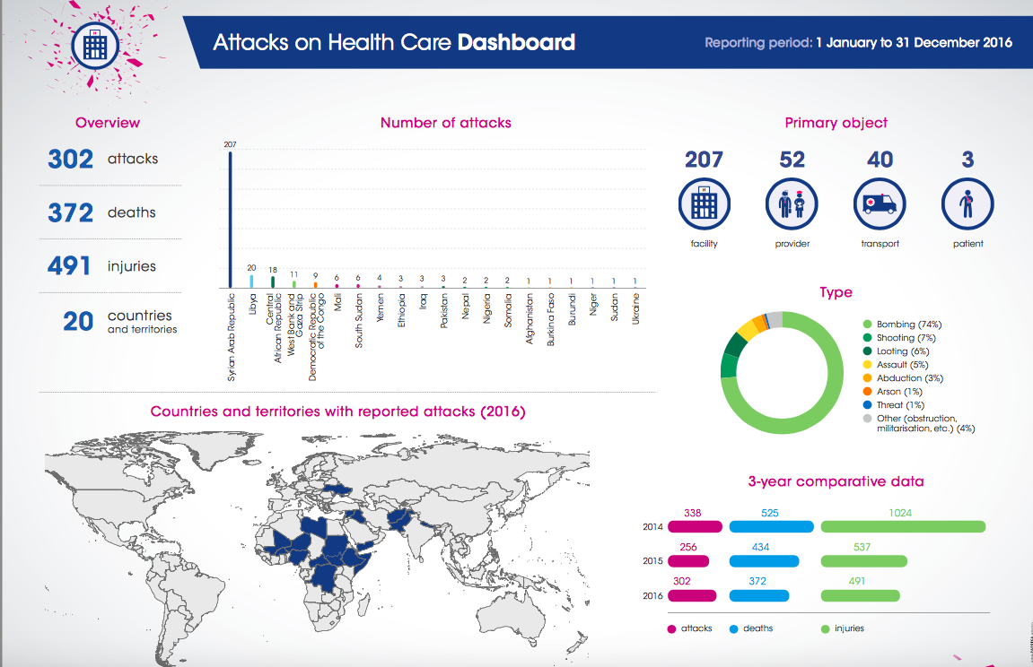This screenshot has width=1033, height=667.
Task: Click the attacks legend marker
Action: (671, 628)
